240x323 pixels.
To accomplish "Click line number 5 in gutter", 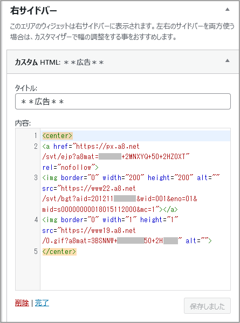I will point(36,251).
